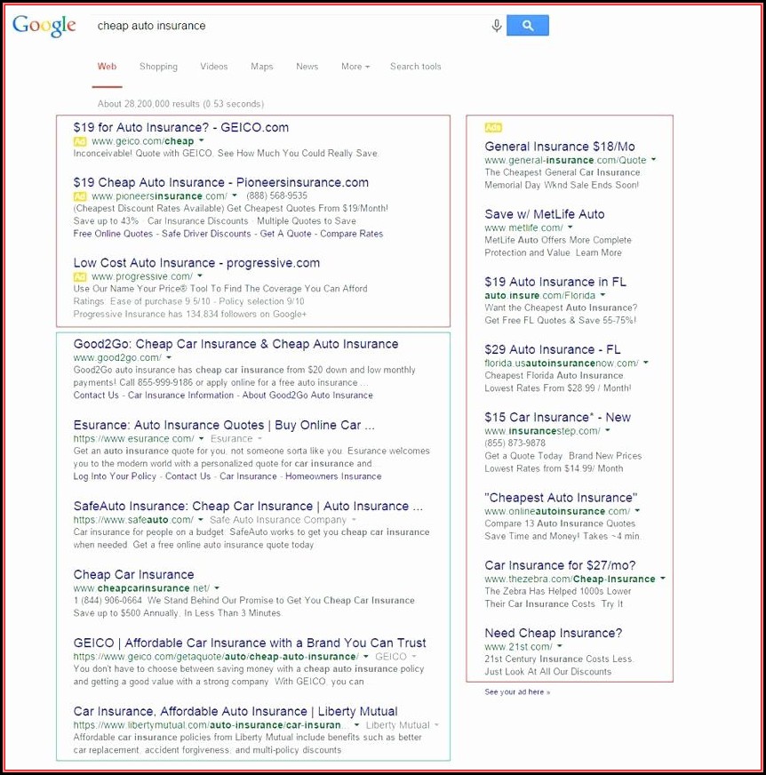Viewport: 766px width, 775px height.
Task: Open '"Cheapest Auto Insurance"' sidebar ad
Action: pyautogui.click(x=561, y=498)
